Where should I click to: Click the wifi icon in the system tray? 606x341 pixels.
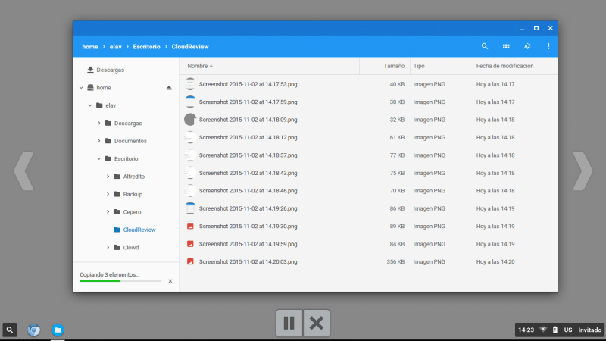click(x=543, y=330)
